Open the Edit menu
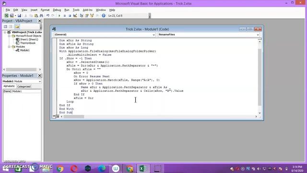The height and width of the screenshot is (173, 307). [15, 10]
